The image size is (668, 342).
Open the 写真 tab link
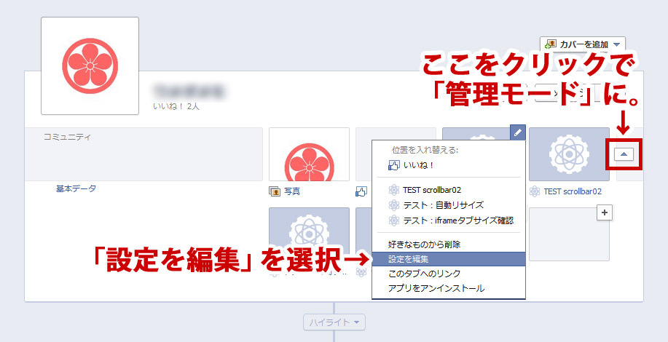pos(292,191)
